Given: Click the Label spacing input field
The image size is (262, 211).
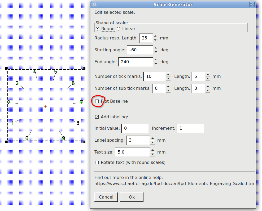Looking at the screenshot, I should tap(138, 140).
